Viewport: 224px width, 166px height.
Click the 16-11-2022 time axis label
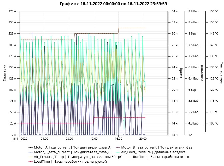pyautogui.click(x=20, y=139)
